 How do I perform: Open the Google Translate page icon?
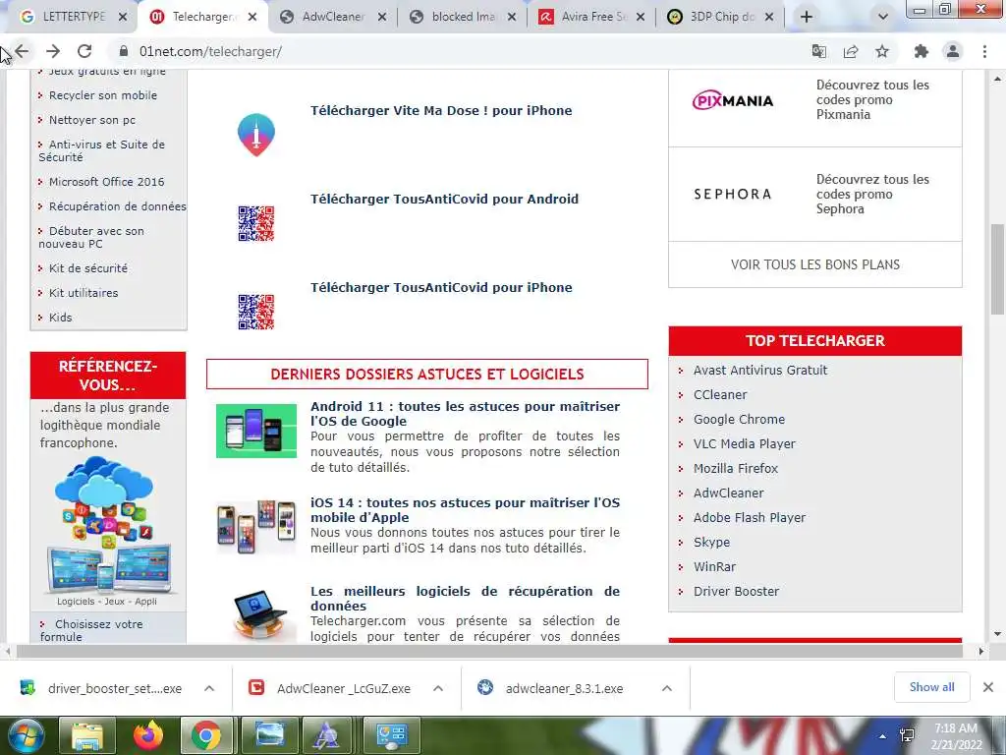tap(818, 51)
